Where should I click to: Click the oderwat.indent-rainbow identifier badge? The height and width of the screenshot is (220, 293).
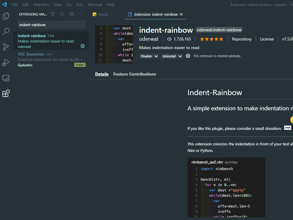[219, 30]
